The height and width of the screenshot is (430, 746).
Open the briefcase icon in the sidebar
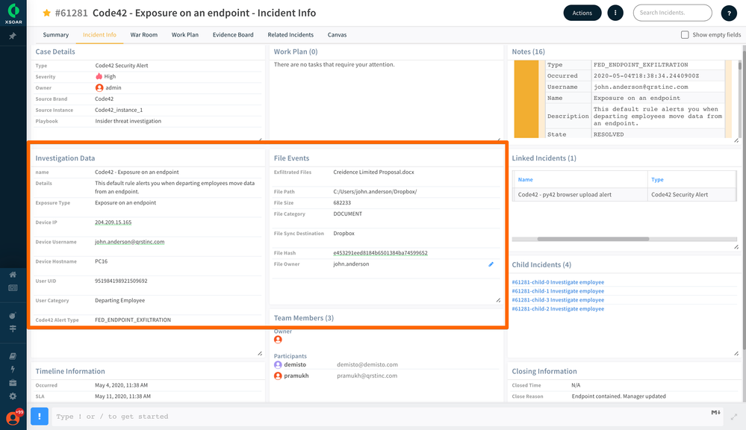pyautogui.click(x=13, y=383)
